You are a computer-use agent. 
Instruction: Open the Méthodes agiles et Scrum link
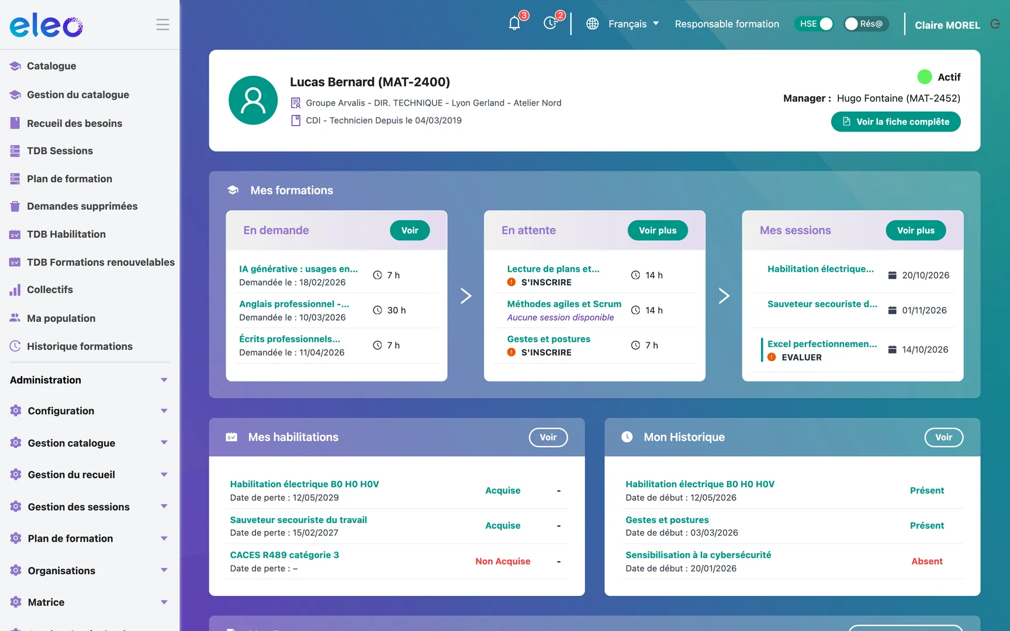pos(564,304)
